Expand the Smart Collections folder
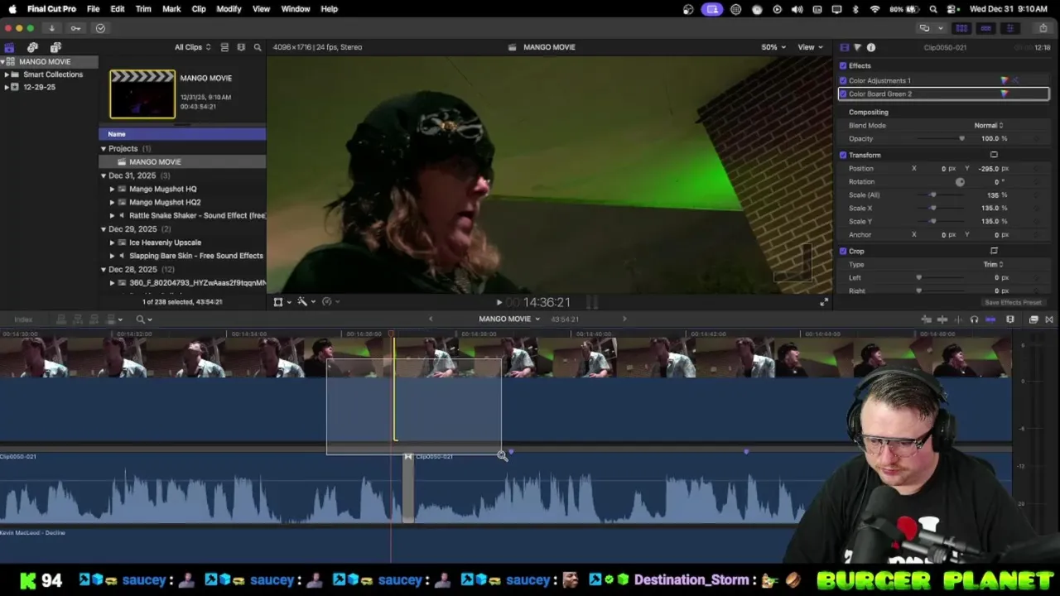 point(7,74)
